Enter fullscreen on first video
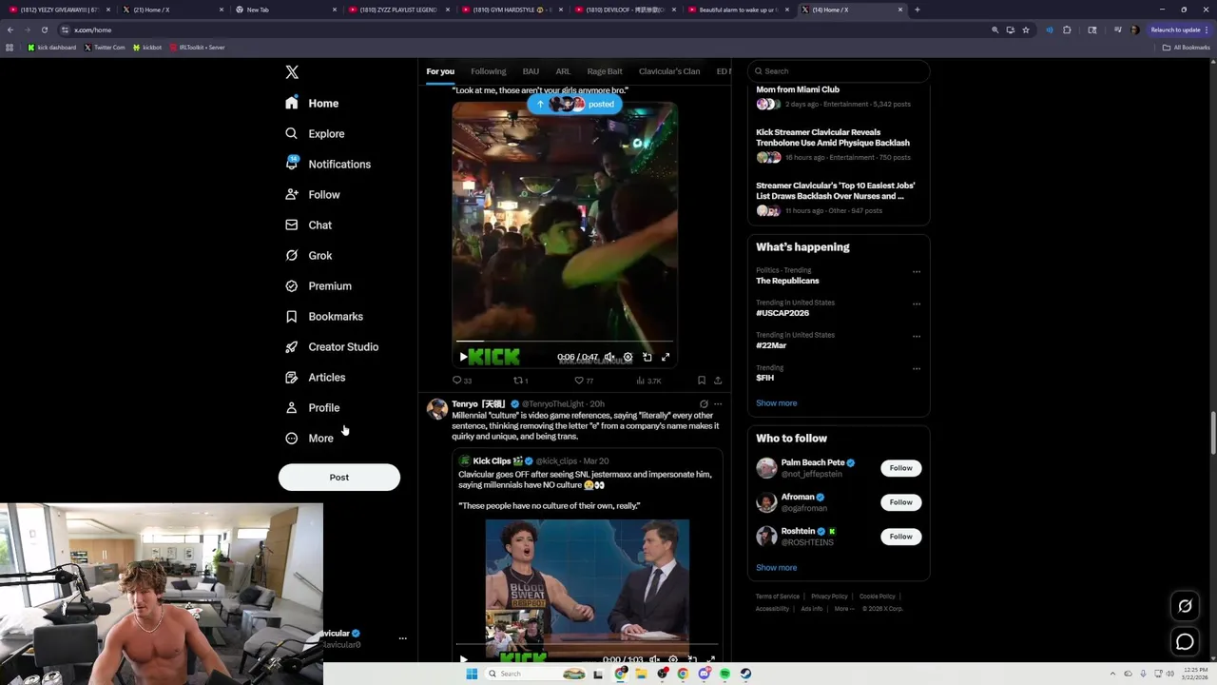The height and width of the screenshot is (685, 1217). pos(666,357)
